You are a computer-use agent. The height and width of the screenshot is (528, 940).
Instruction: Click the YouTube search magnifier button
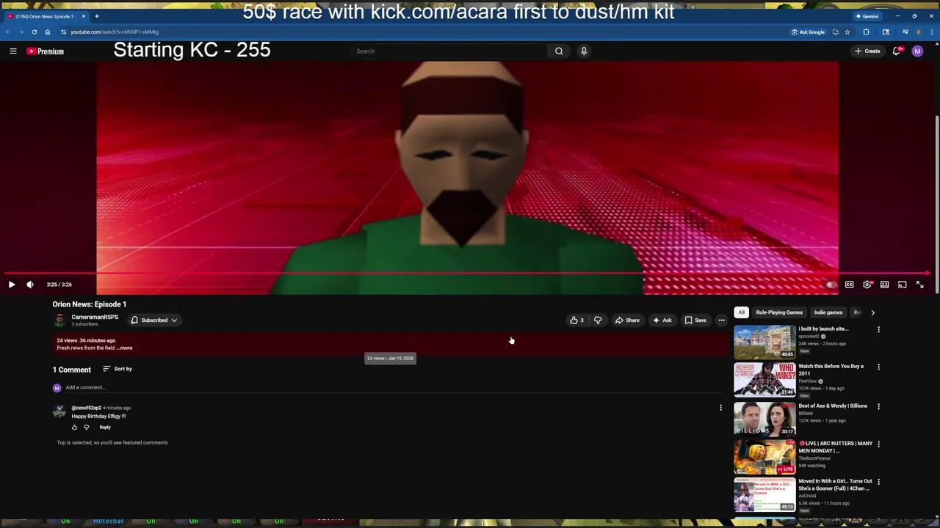tap(559, 51)
